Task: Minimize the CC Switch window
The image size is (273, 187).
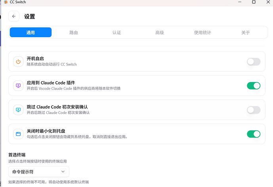Action: click(240, 2)
